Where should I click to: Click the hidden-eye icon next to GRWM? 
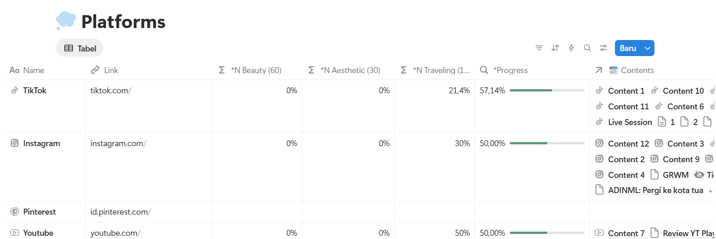coord(699,175)
